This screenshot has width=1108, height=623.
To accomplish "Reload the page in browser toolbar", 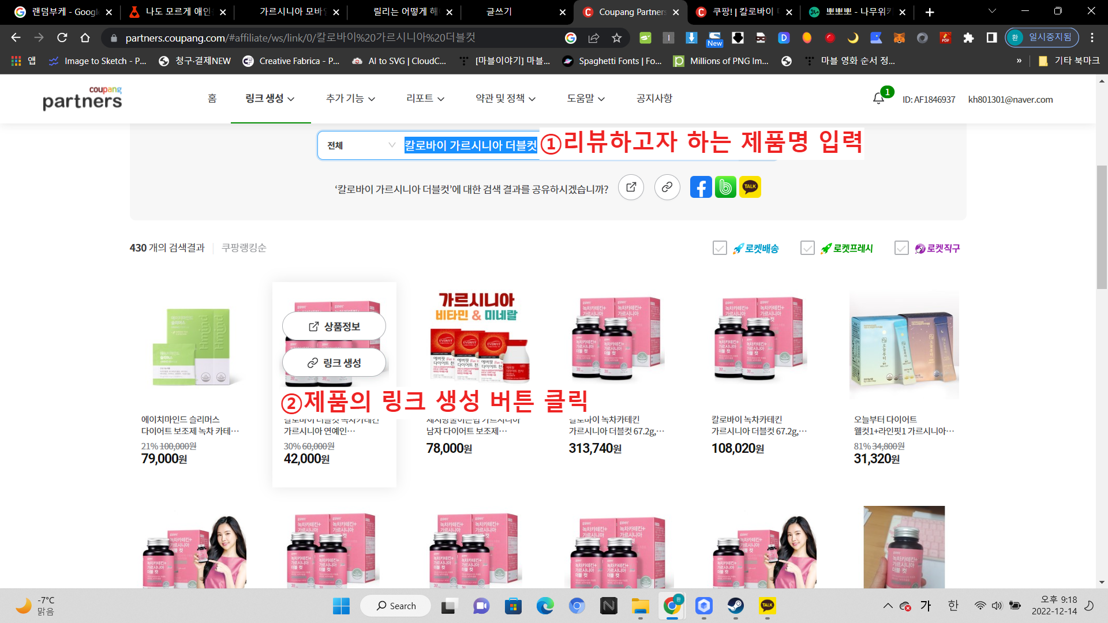I will [x=62, y=37].
